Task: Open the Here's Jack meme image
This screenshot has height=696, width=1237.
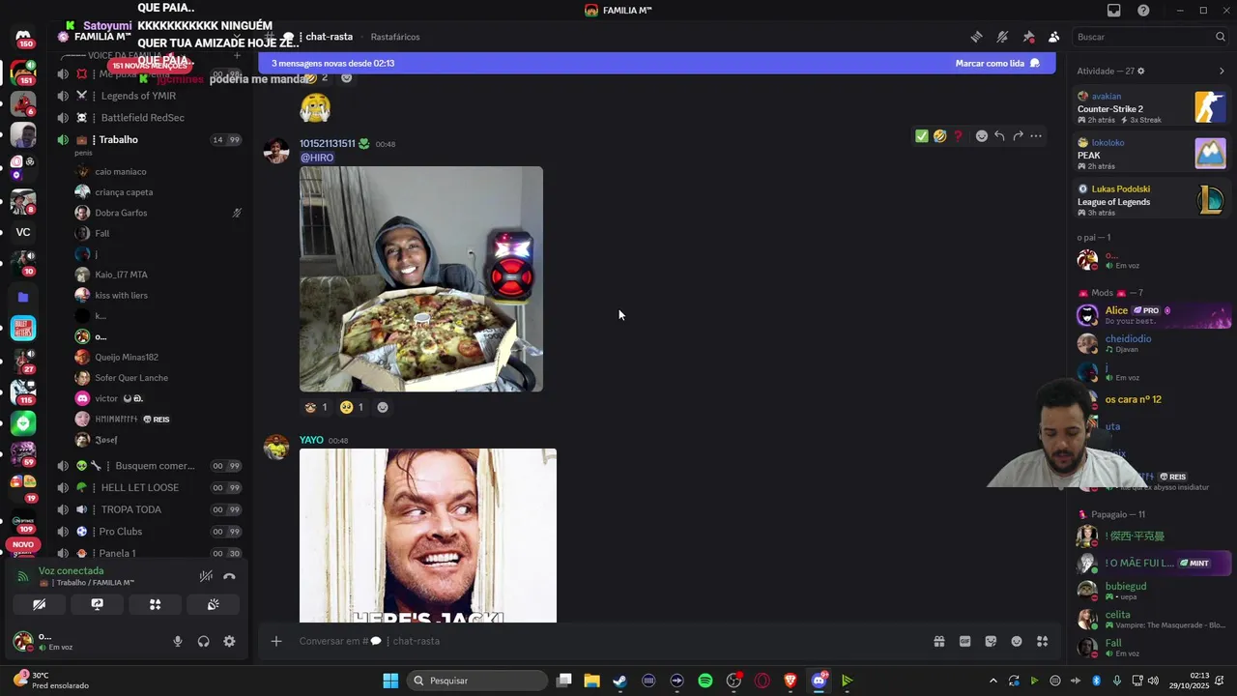Action: pyautogui.click(x=428, y=536)
